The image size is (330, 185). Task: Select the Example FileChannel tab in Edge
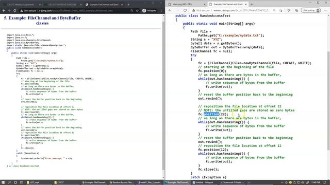click(x=228, y=4)
